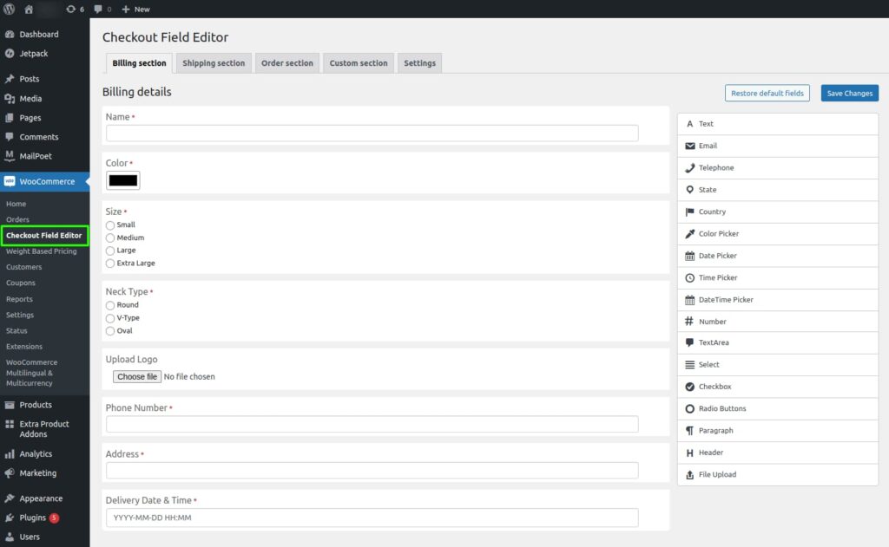This screenshot has height=547, width=889.
Task: Click the Checkbox checkmark icon
Action: coord(689,387)
